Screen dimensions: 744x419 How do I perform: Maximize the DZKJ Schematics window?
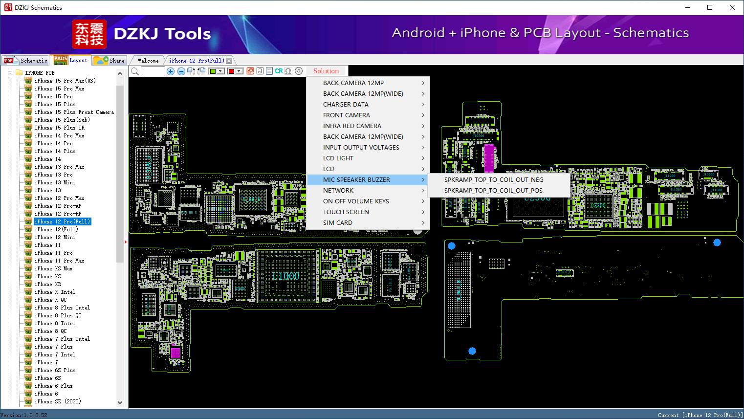coord(710,7)
